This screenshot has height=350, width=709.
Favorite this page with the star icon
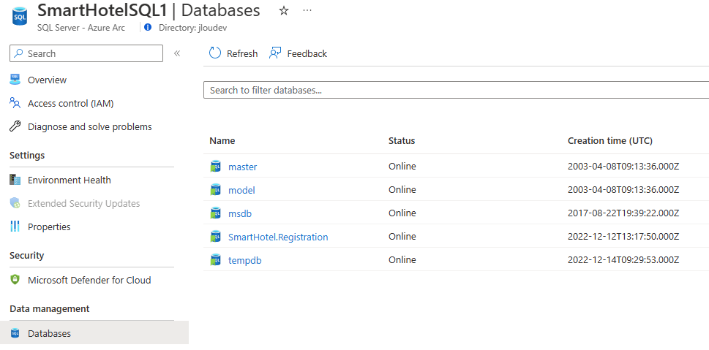point(283,11)
